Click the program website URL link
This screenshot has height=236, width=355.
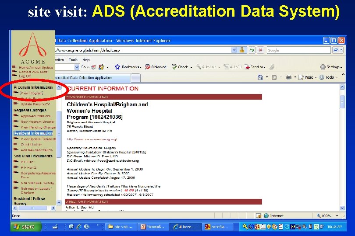(x=92, y=139)
